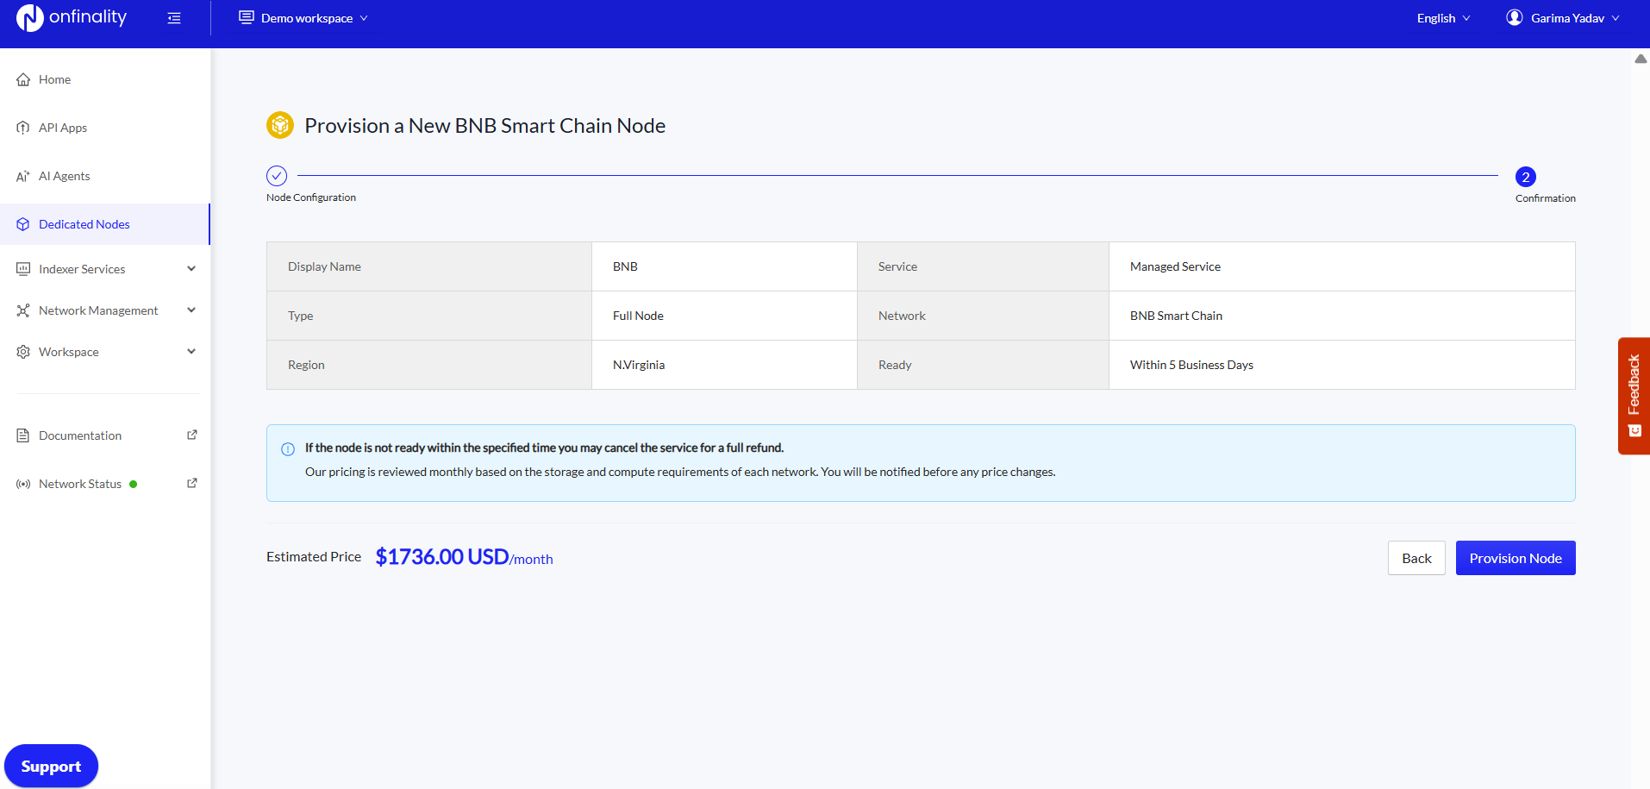Open the Demo workspace dropdown
This screenshot has height=789, width=1650.
(x=303, y=18)
